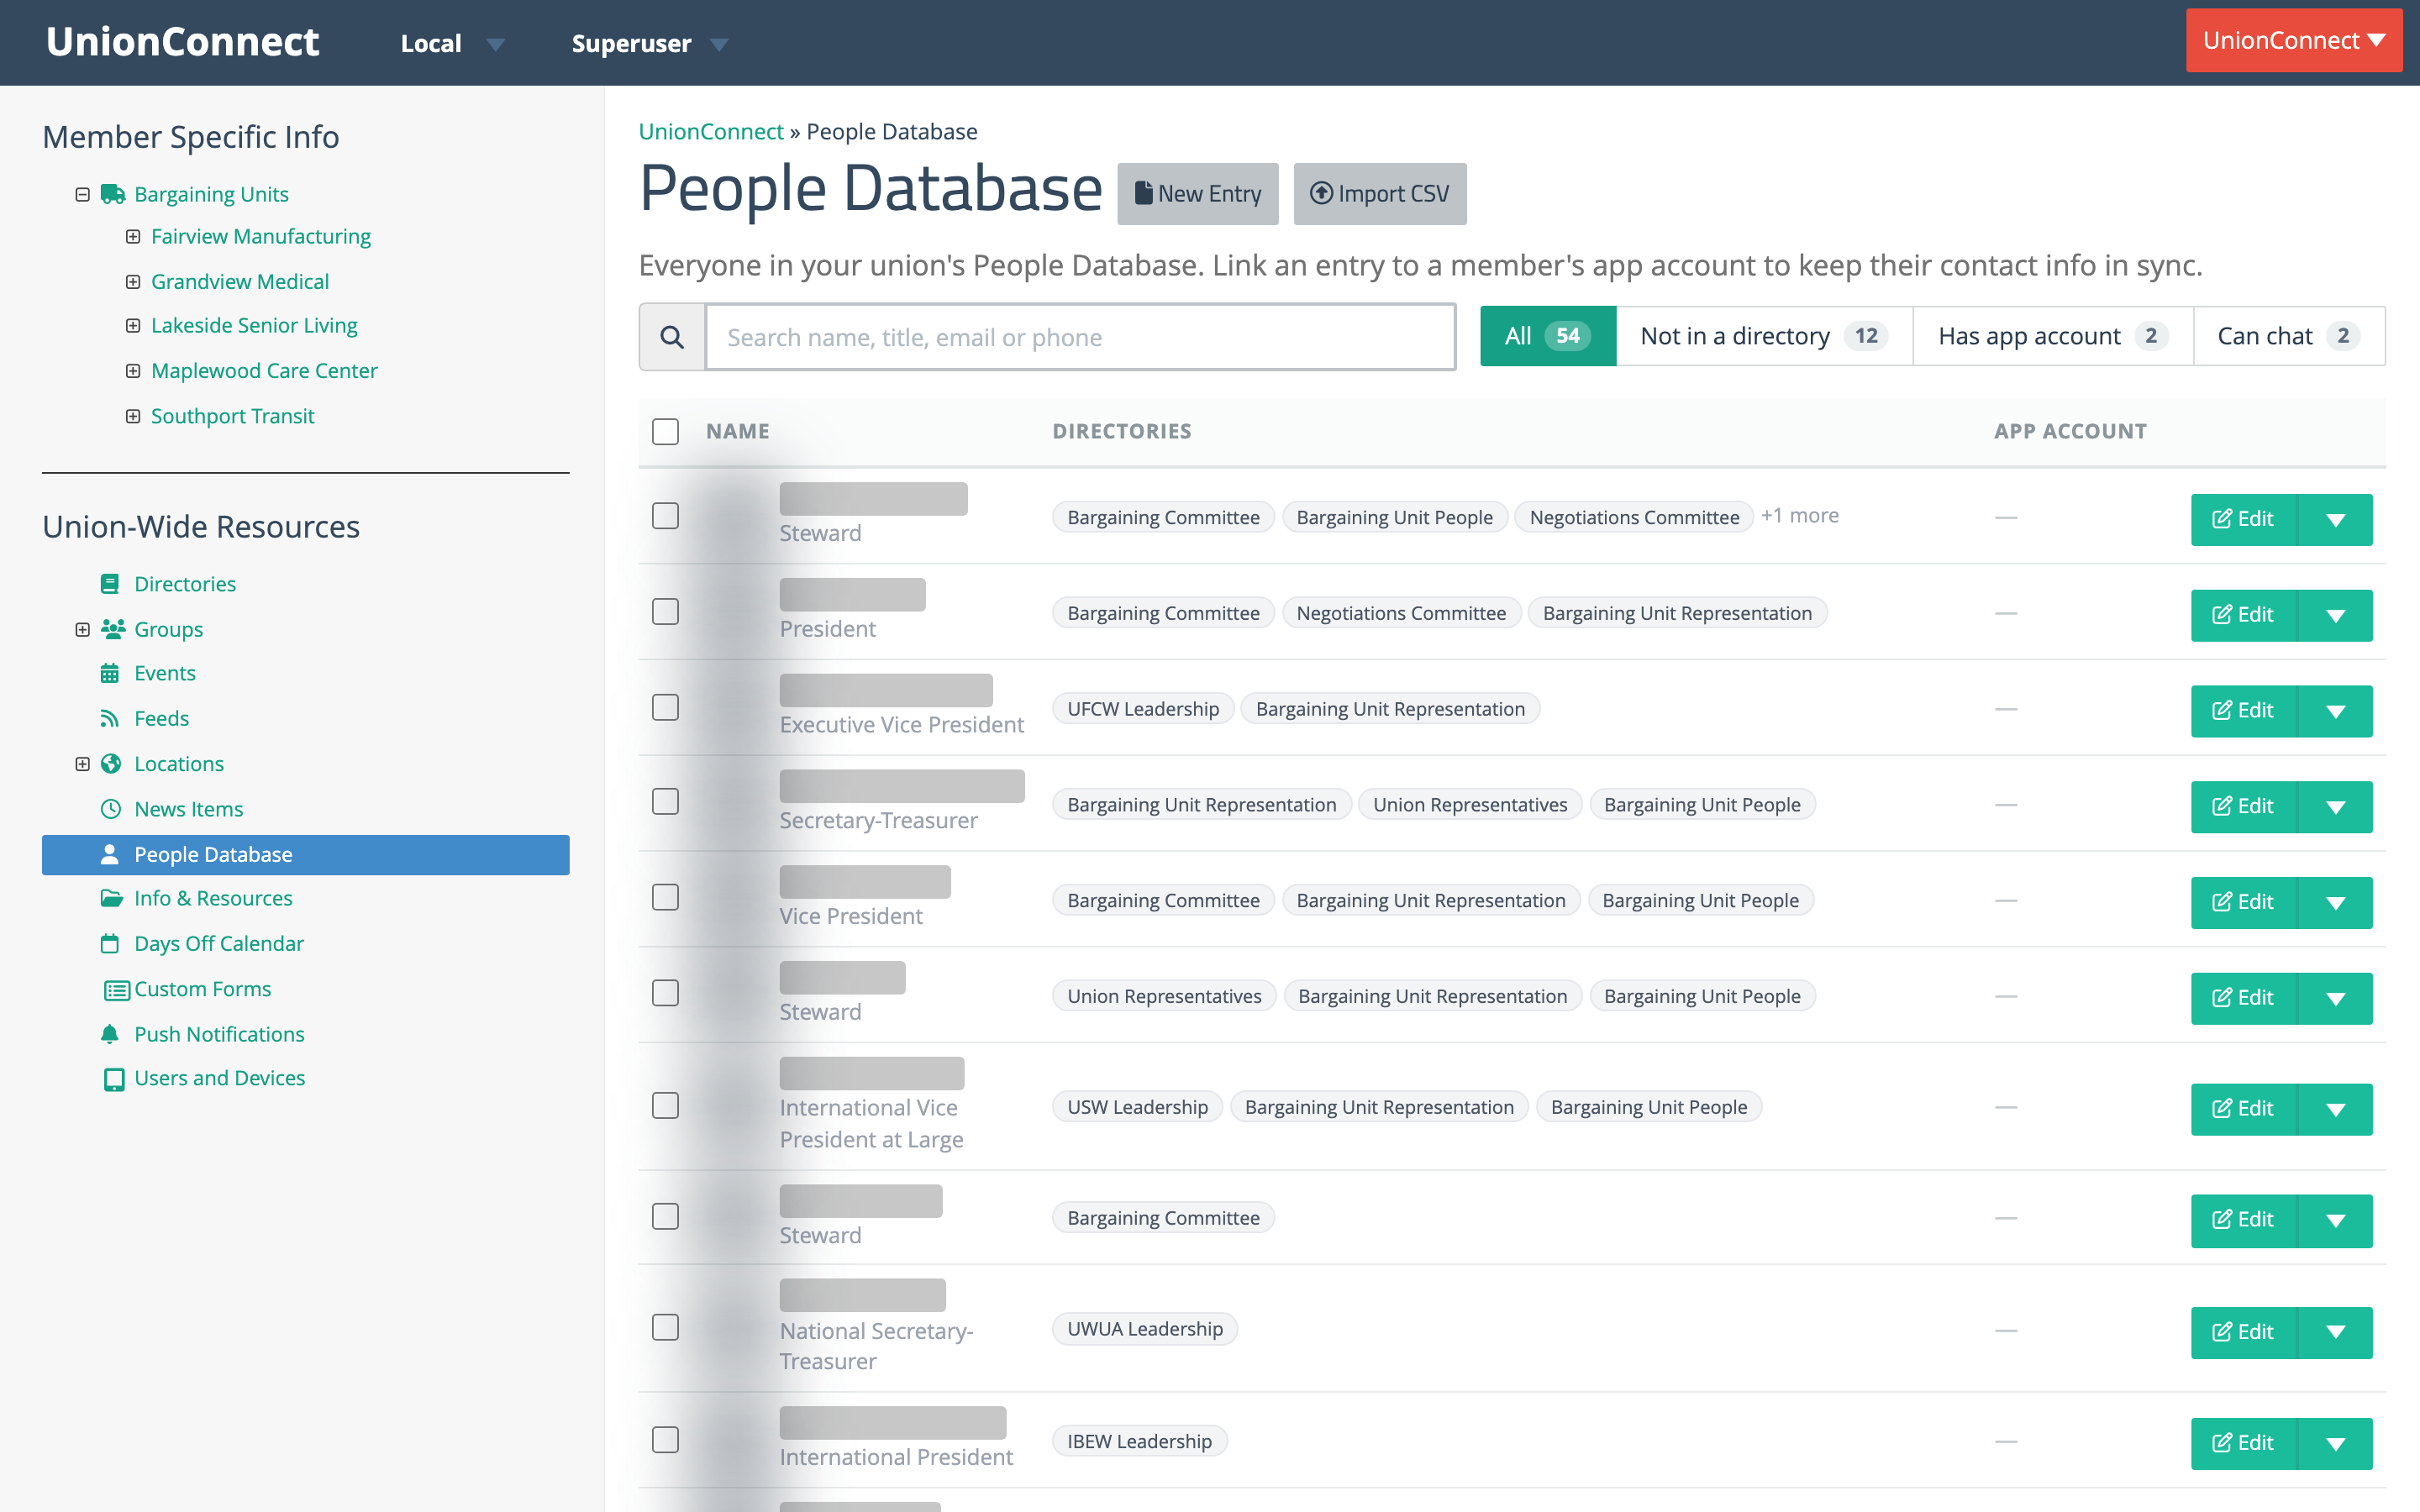This screenshot has height=1512, width=2420.
Task: Switch to the Can chat filter
Action: point(2289,336)
